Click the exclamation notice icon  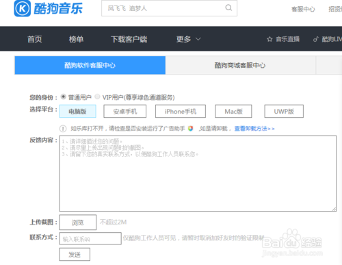point(63,129)
